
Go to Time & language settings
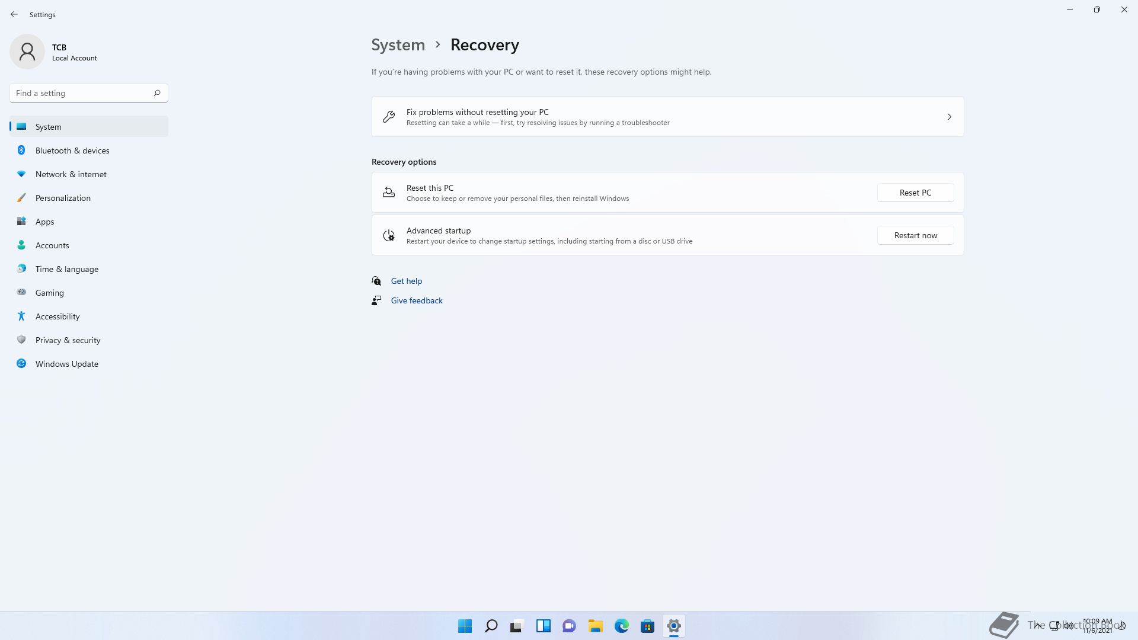(89, 268)
